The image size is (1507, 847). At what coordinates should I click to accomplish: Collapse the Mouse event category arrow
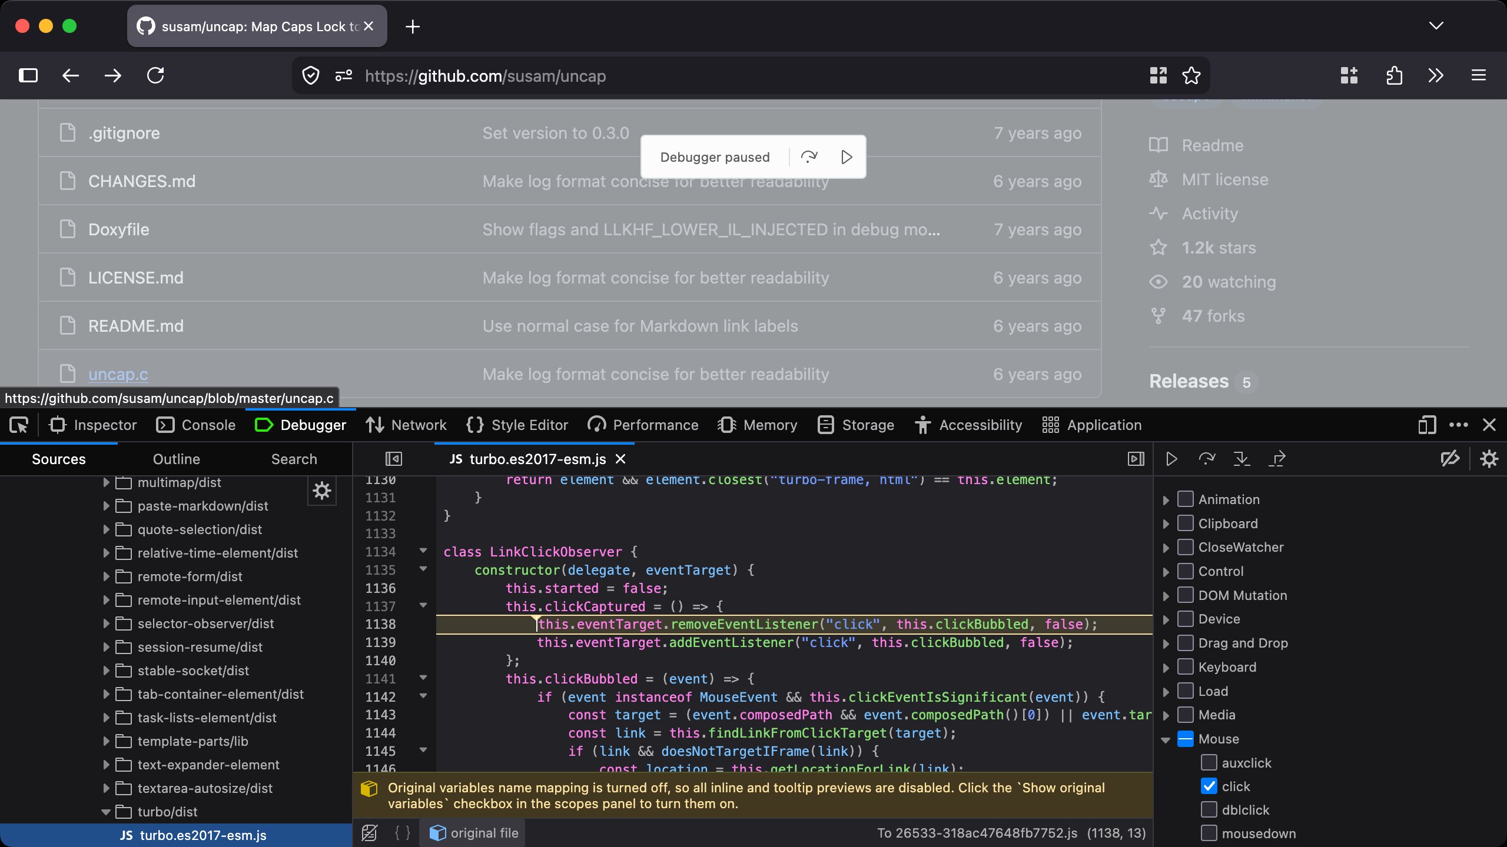(1166, 740)
